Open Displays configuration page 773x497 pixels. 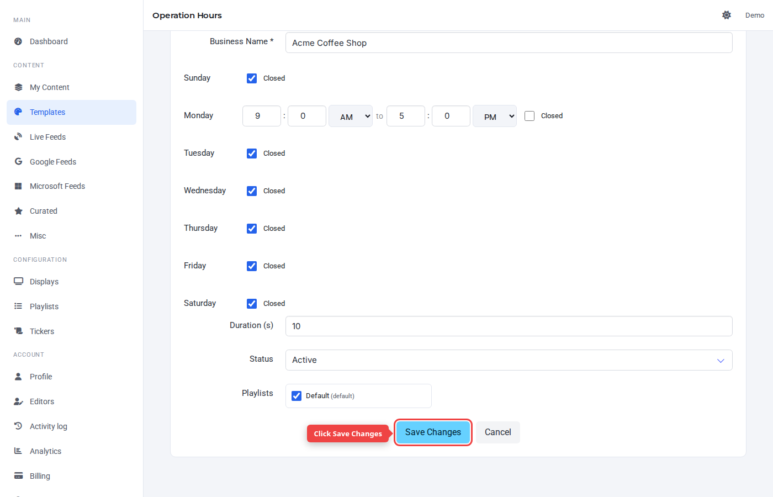tap(71, 282)
